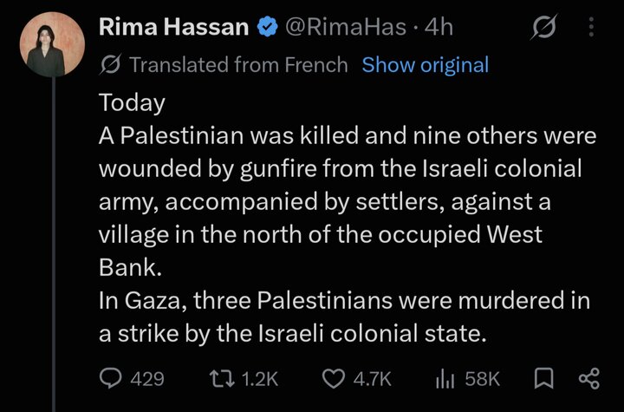Open the 429 replies count
Screen dimensions: 624x412
147,378
